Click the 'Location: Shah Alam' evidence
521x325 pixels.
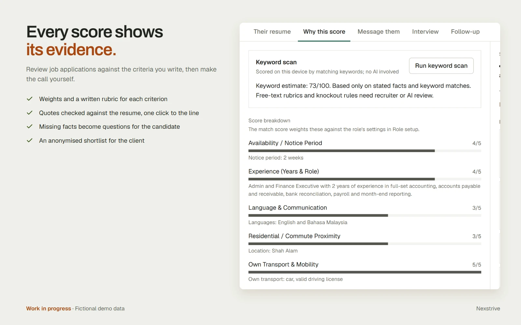pyautogui.click(x=273, y=251)
